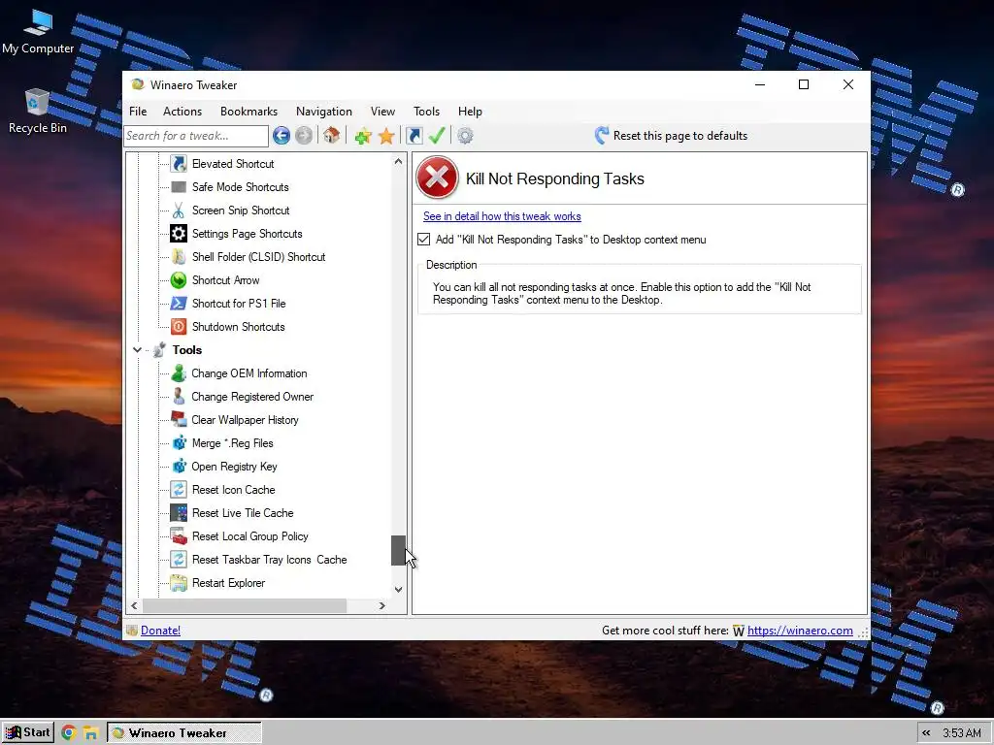
Task: Click the Merge *.Reg Files icon
Action: 179,442
